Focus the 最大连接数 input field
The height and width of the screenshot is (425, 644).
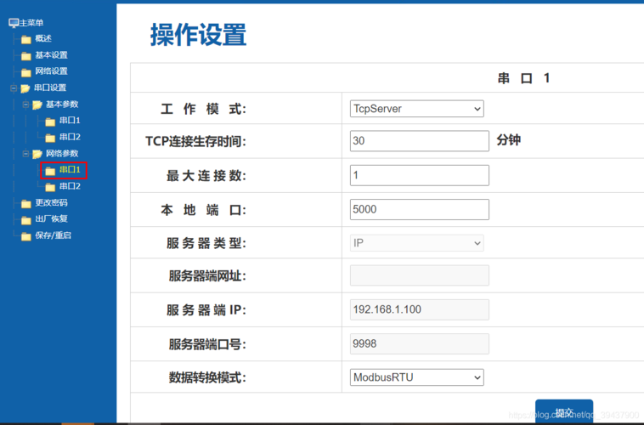(420, 175)
